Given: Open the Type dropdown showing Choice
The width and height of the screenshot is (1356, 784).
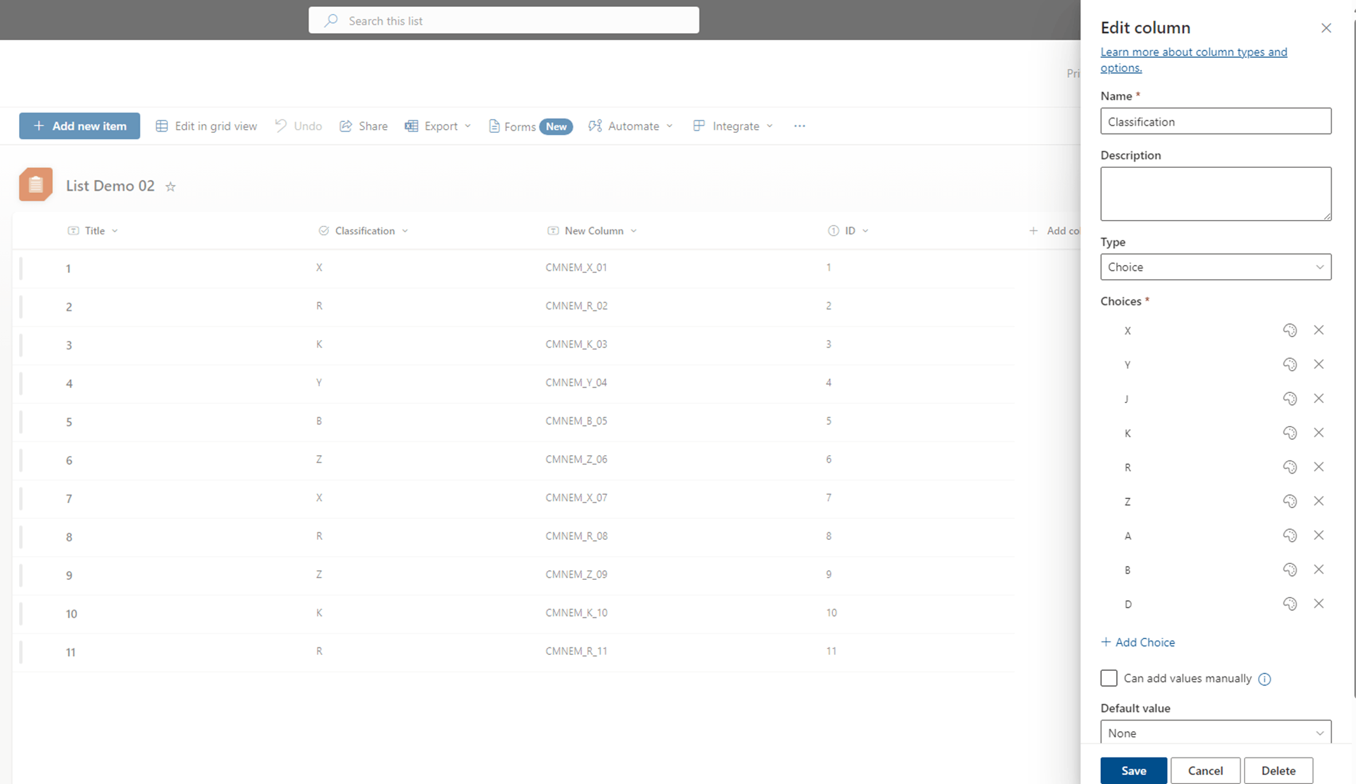Looking at the screenshot, I should click(1215, 267).
